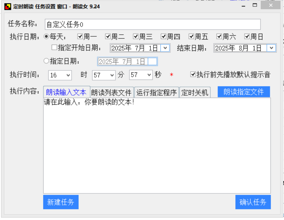Image resolution: width=284 pixels, height=220 pixels.
Task: Click the 新建任务 button
Action: (61, 202)
